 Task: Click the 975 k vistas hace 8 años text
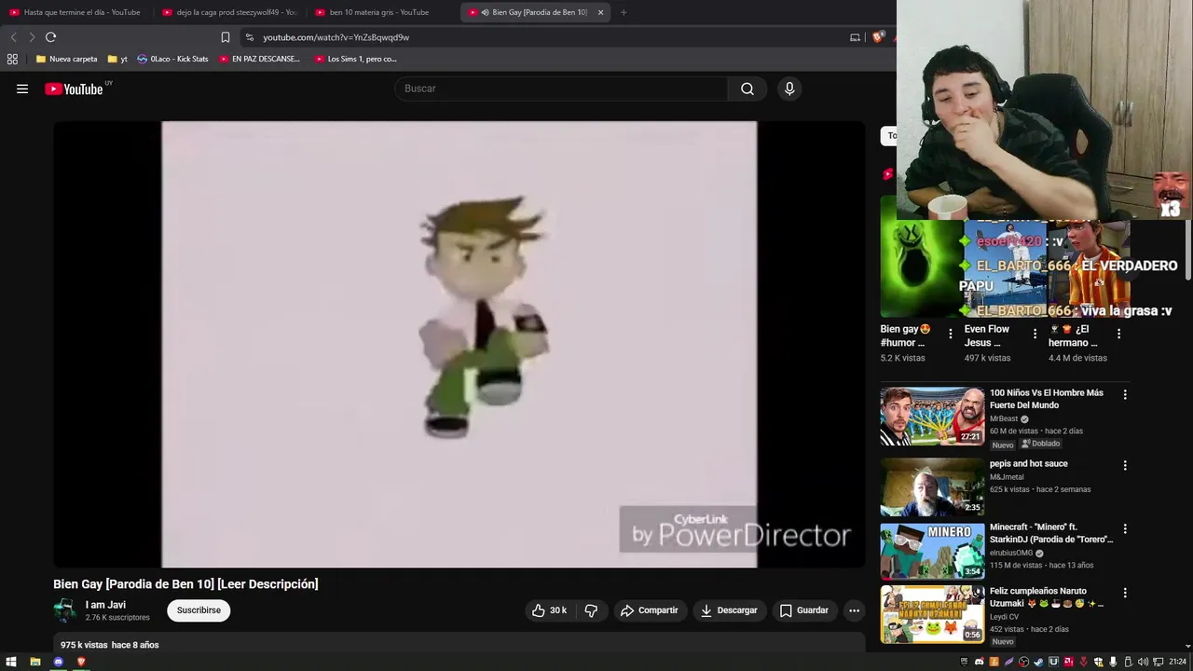(110, 645)
